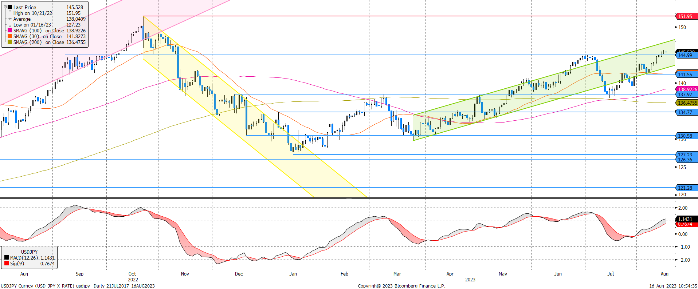
Task: Click the High on 10/21/22 marker icon
Action: click(10, 13)
